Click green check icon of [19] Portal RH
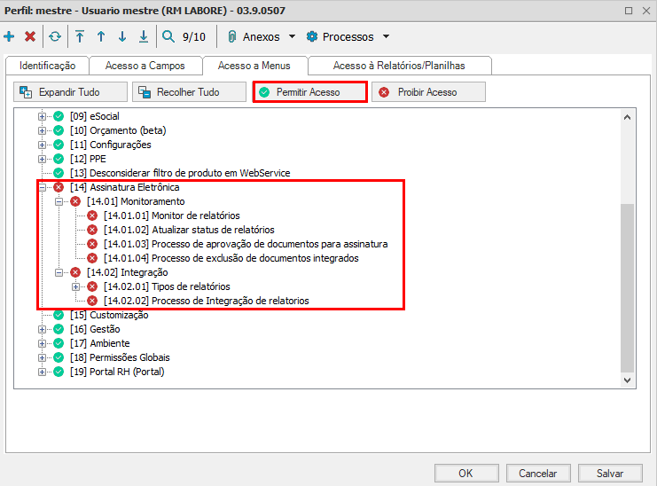The image size is (657, 486). (59, 372)
